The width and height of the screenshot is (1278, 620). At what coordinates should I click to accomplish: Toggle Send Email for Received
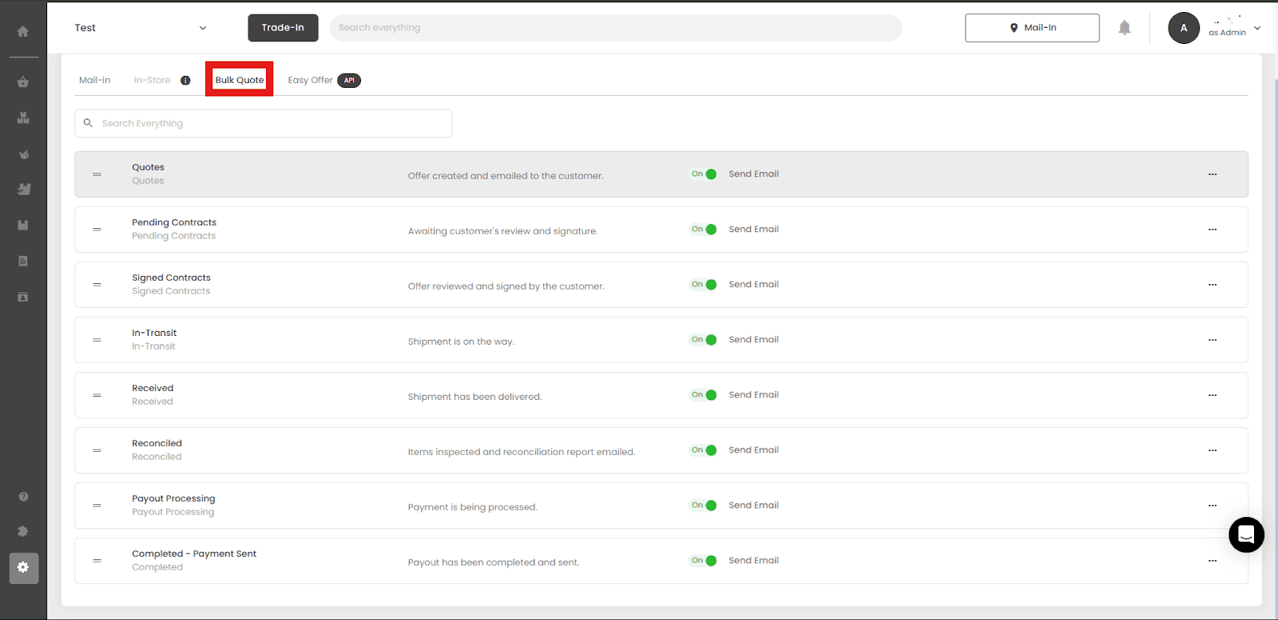(704, 395)
